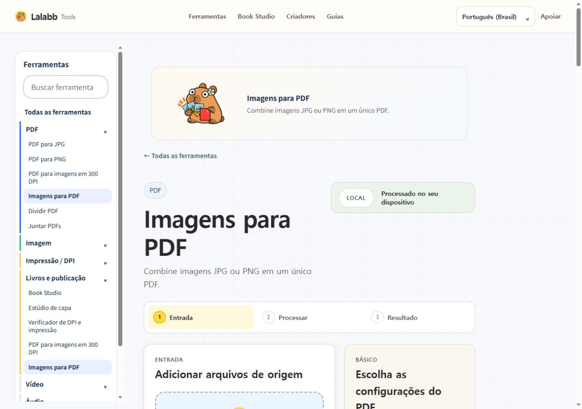Go to Criadores in top navigation
This screenshot has width=582, height=409.
(300, 17)
